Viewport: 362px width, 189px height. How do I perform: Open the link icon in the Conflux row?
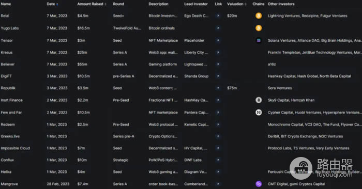(218, 160)
